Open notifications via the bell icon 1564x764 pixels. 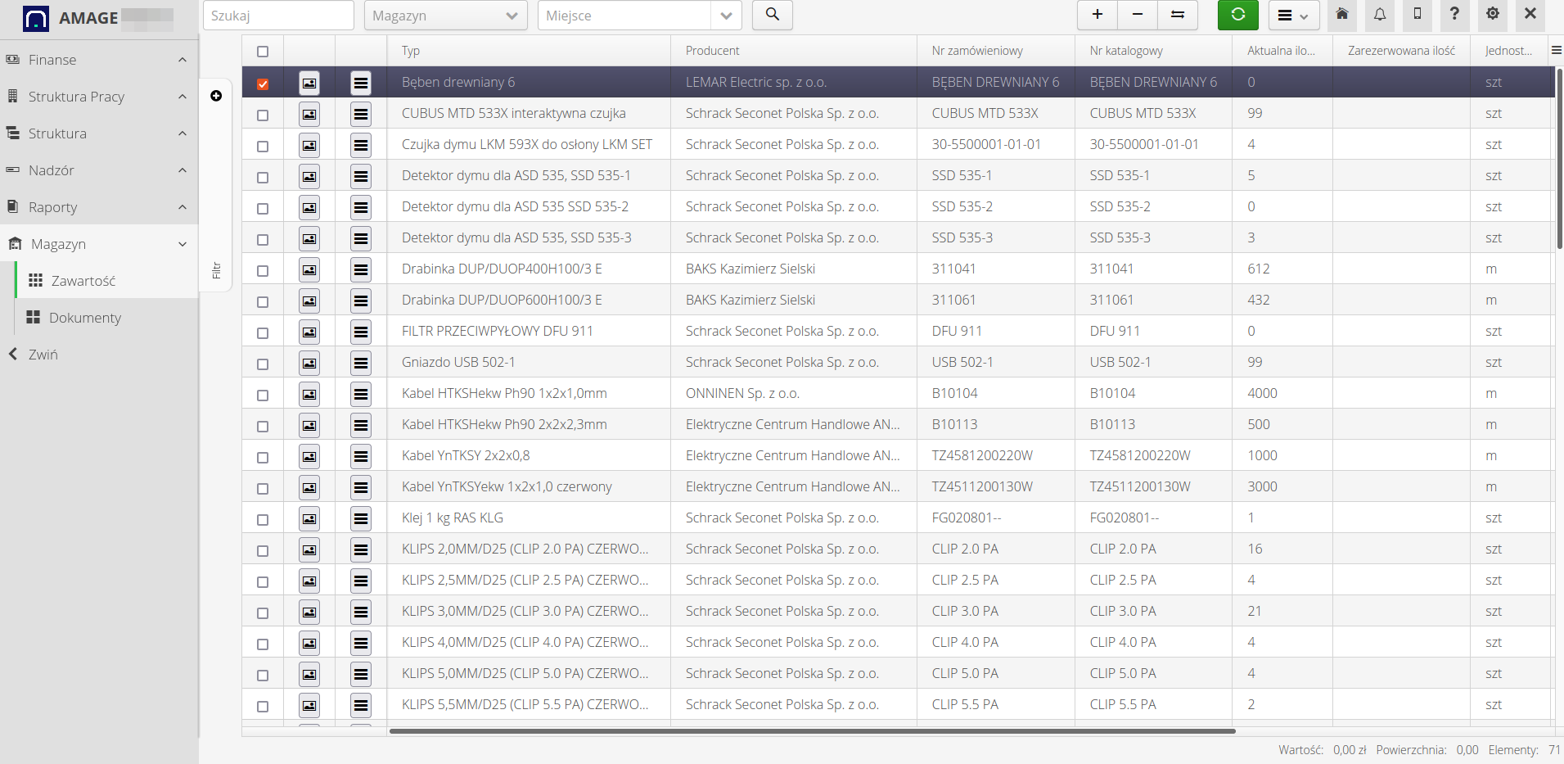coord(1378,15)
